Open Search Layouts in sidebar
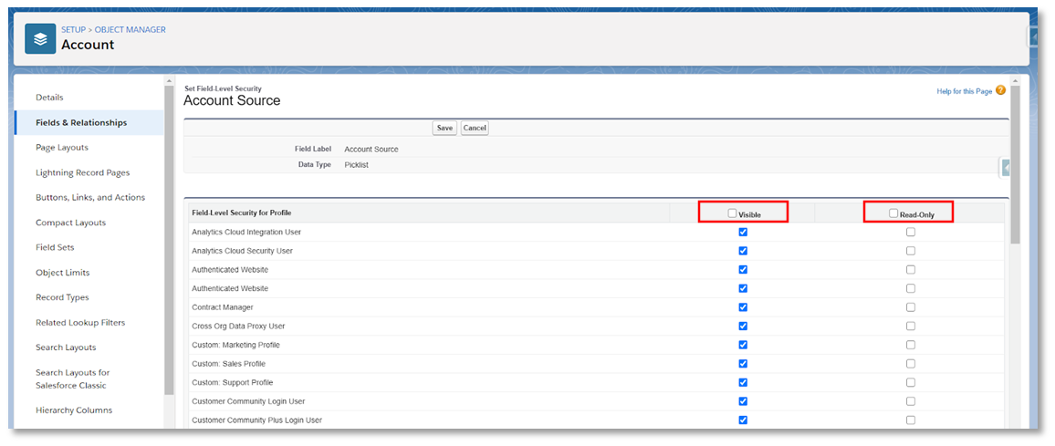 [66, 347]
